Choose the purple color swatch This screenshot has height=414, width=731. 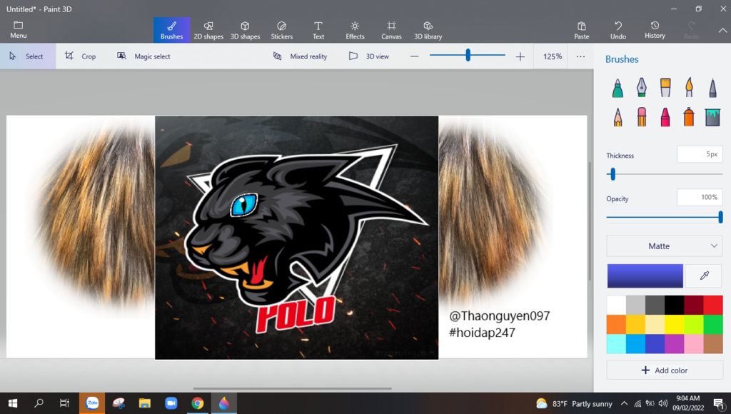point(674,343)
